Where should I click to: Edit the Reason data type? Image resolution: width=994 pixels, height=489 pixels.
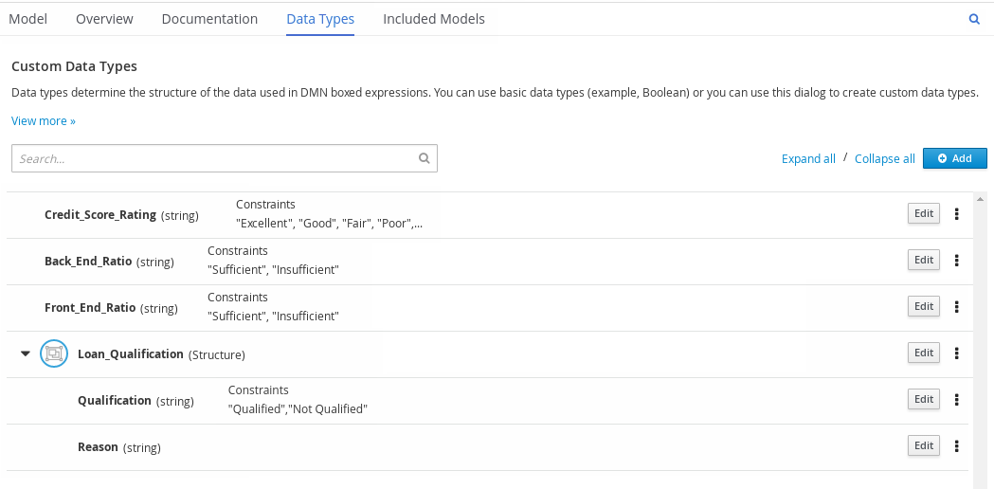click(923, 446)
